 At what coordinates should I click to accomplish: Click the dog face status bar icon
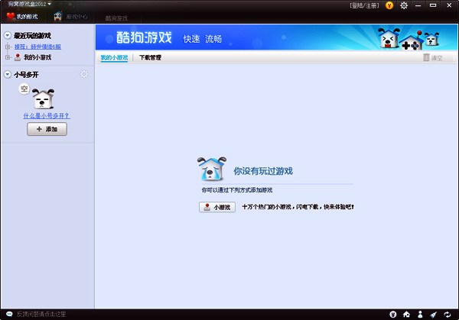tap(393, 315)
